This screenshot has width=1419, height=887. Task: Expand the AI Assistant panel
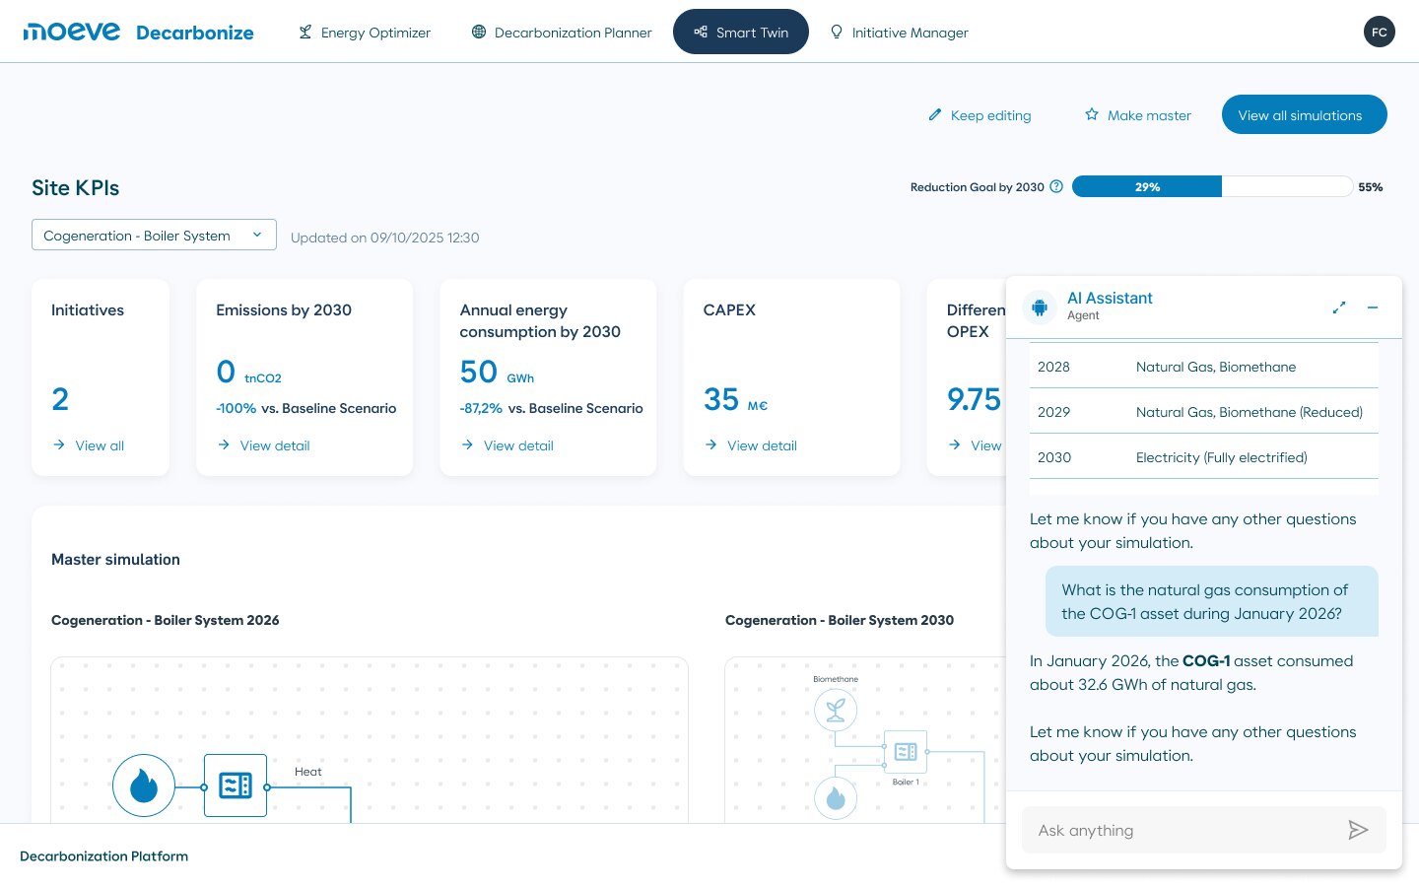(1339, 307)
